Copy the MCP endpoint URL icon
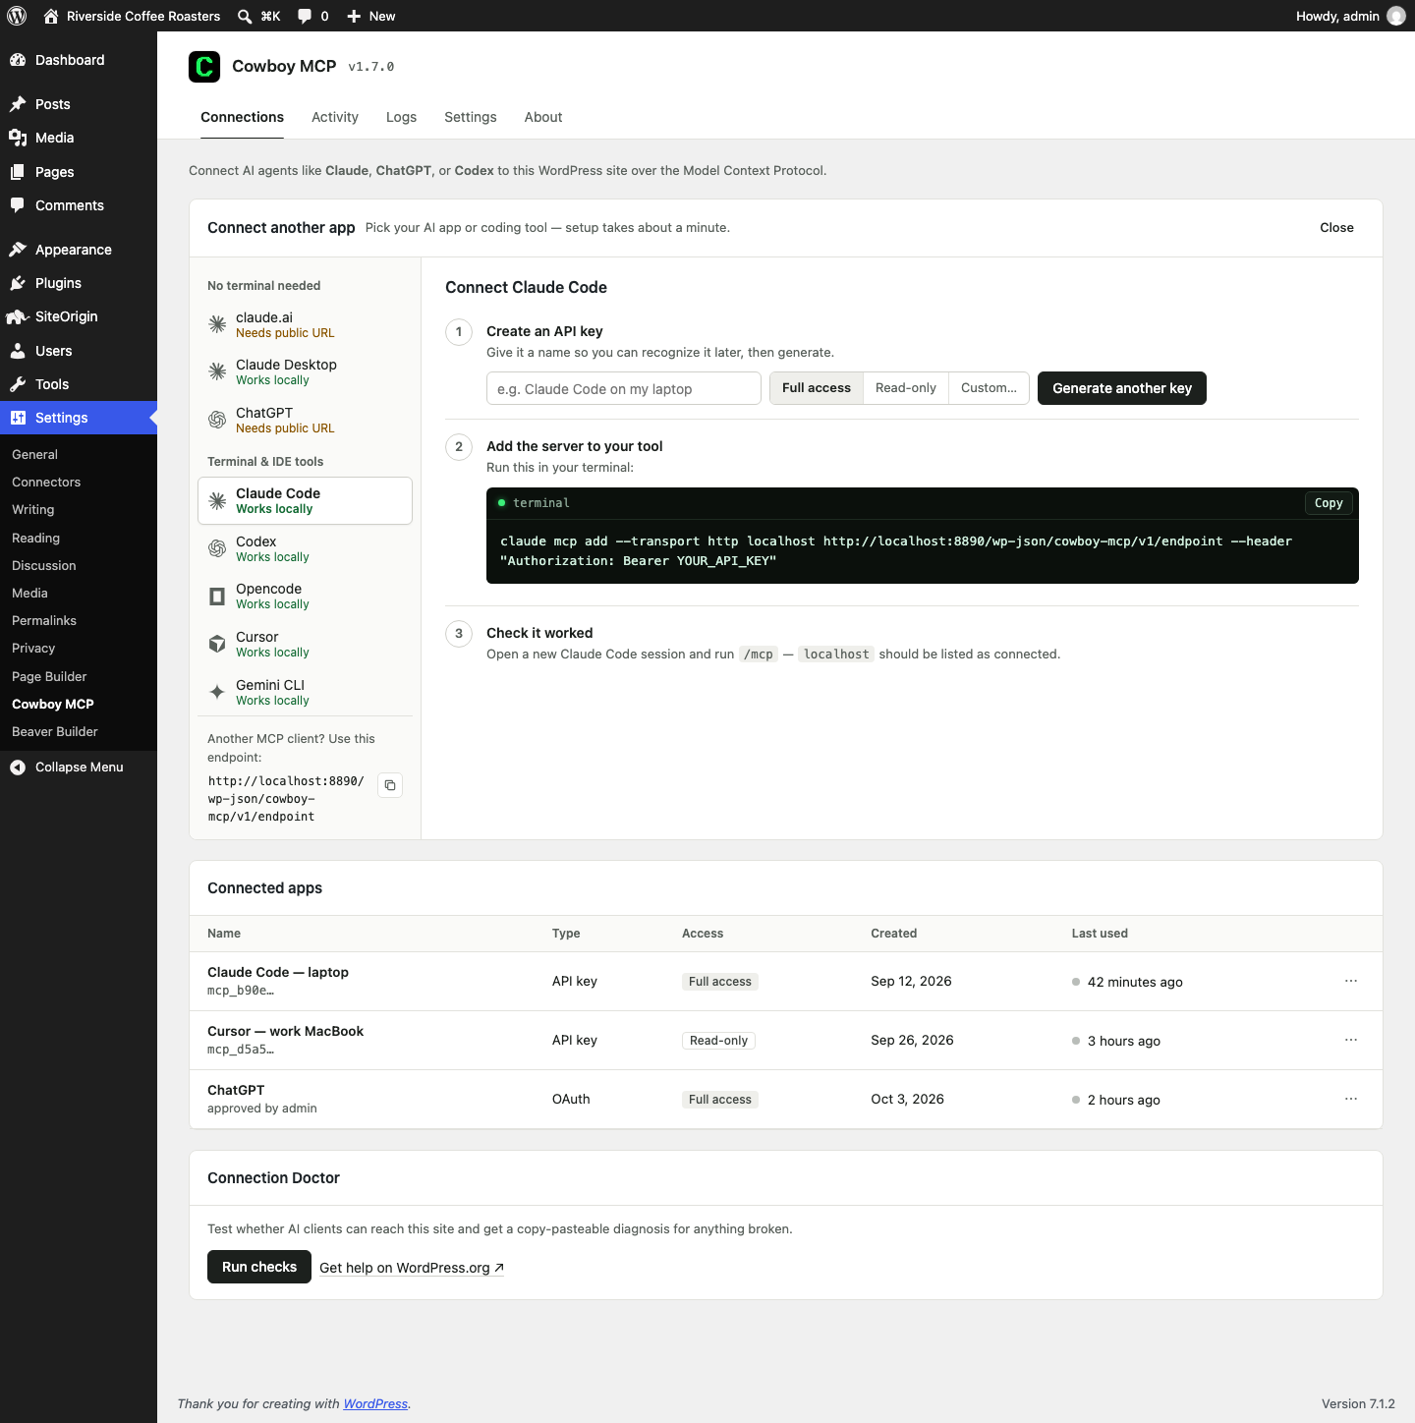The image size is (1415, 1423). (x=390, y=785)
